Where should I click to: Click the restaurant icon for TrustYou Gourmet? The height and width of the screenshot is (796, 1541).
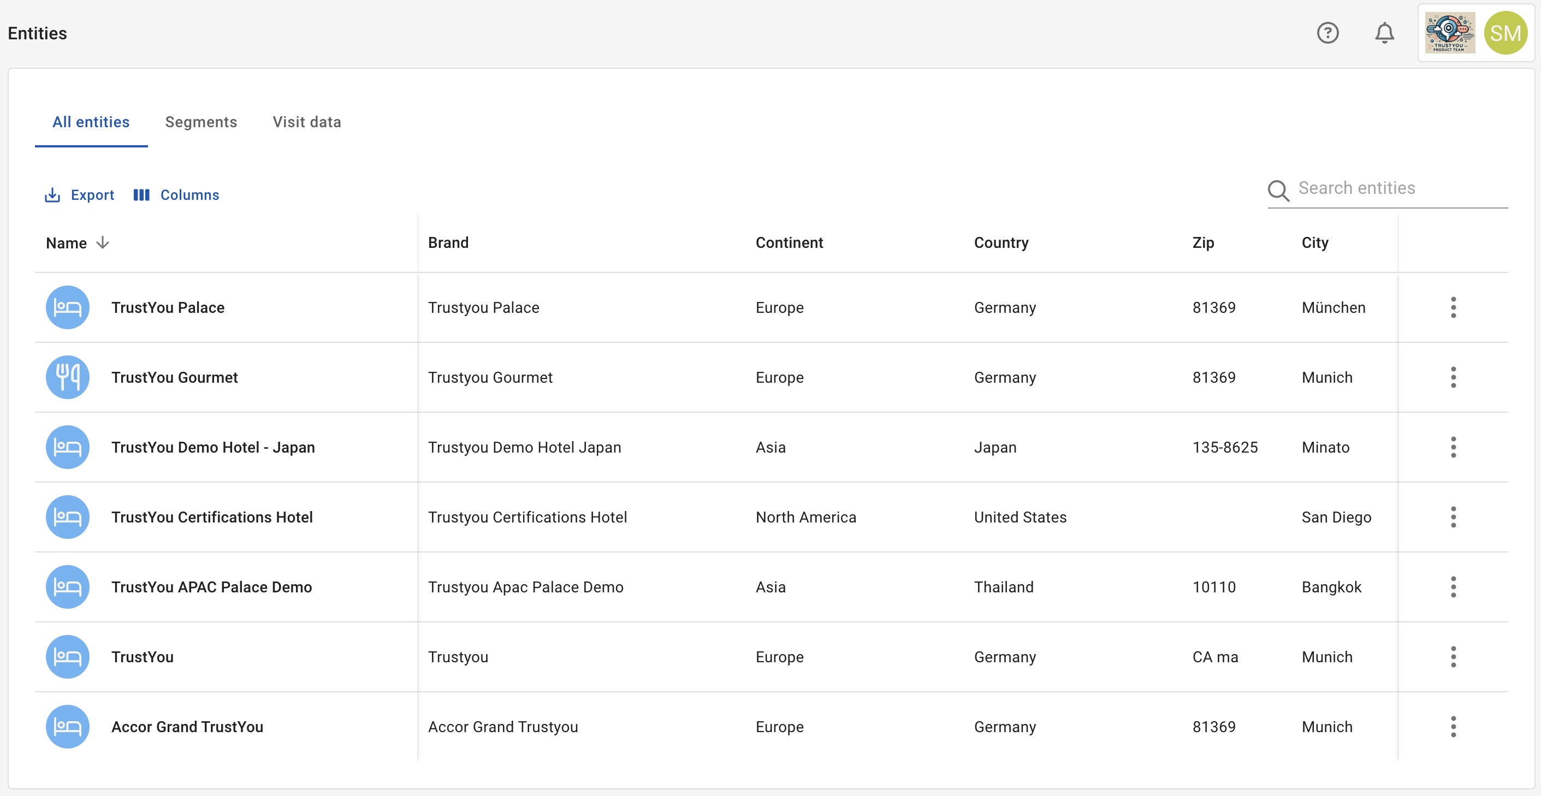coord(68,377)
